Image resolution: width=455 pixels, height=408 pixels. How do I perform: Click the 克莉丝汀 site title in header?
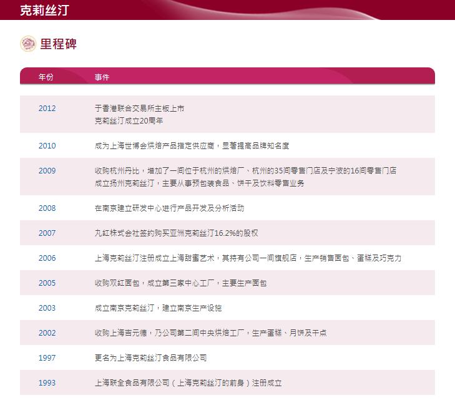pos(44,11)
